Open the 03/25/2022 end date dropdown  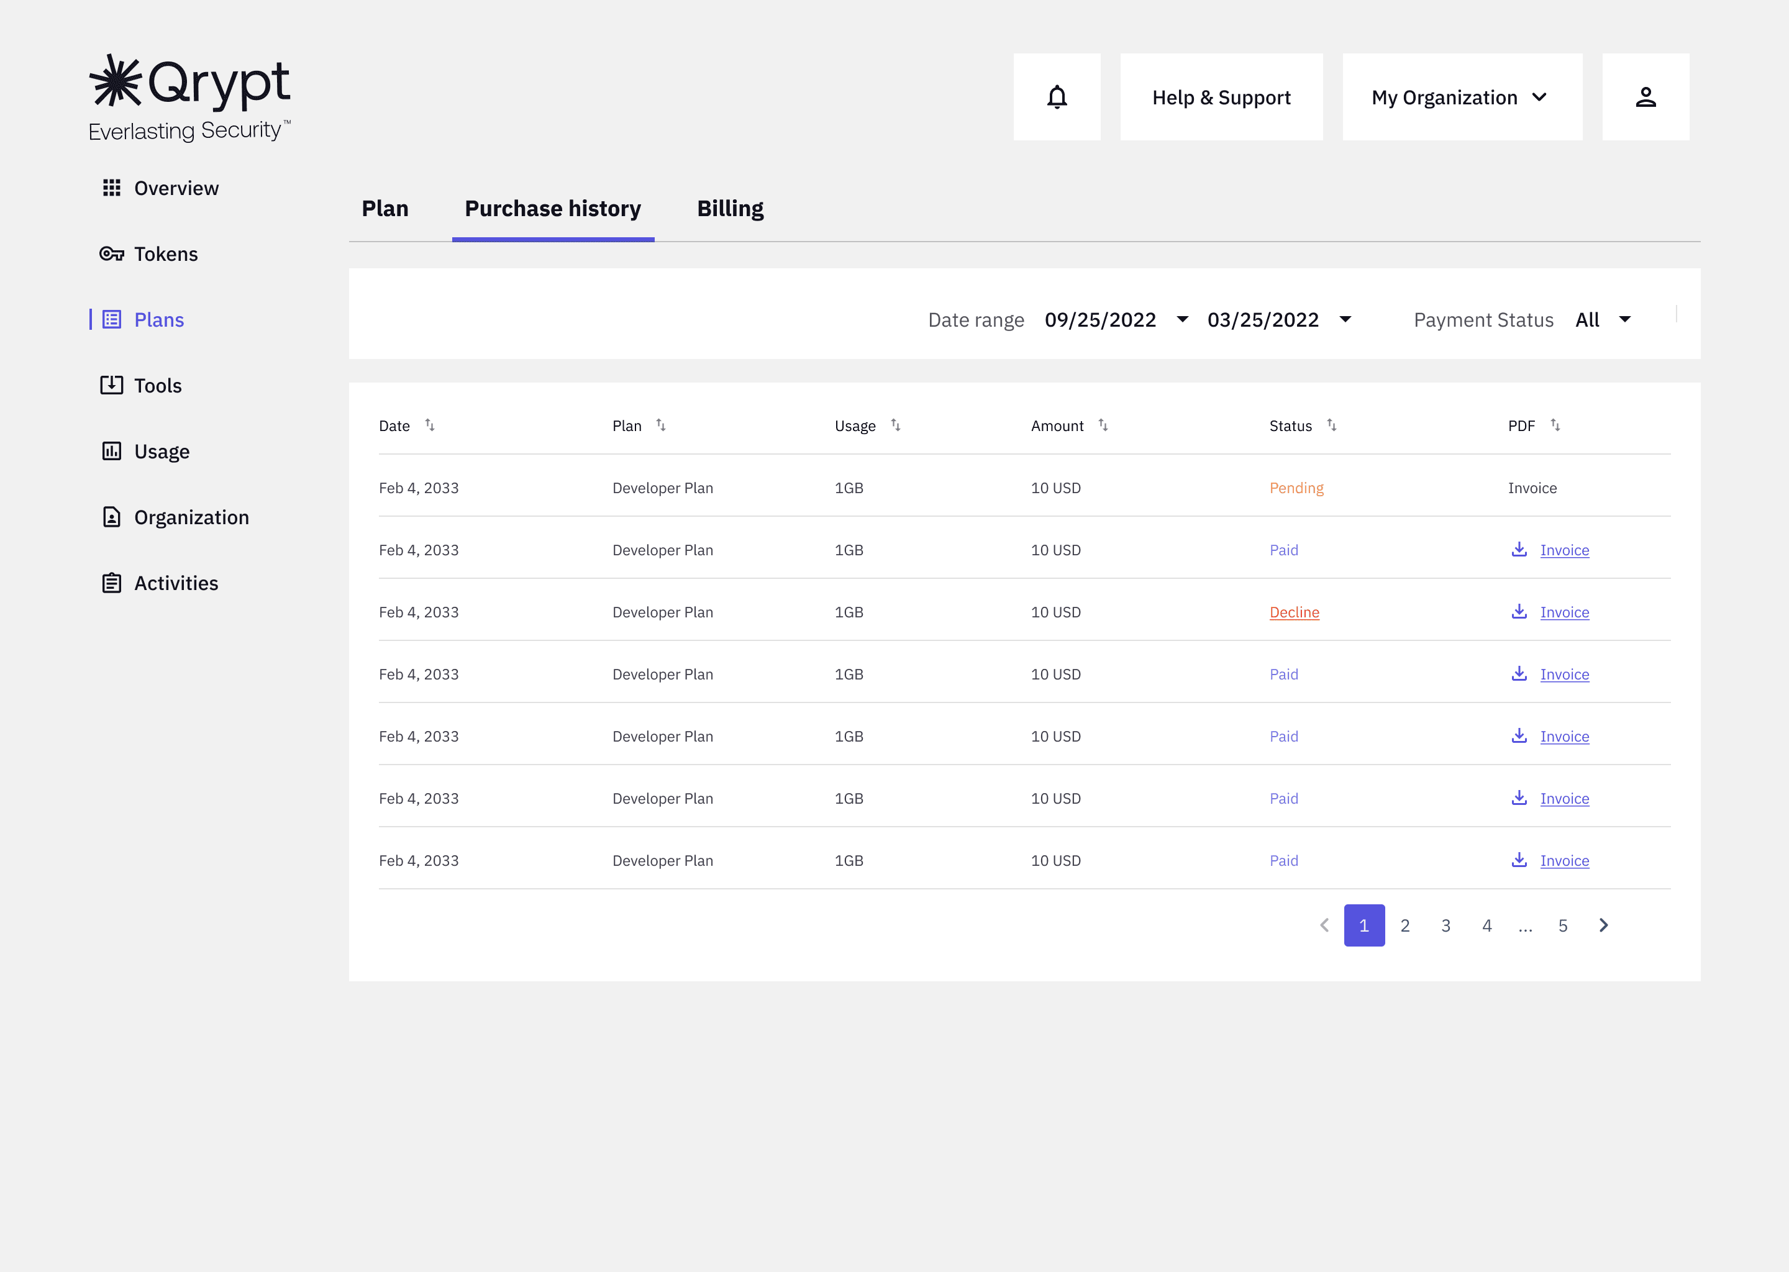click(1345, 320)
